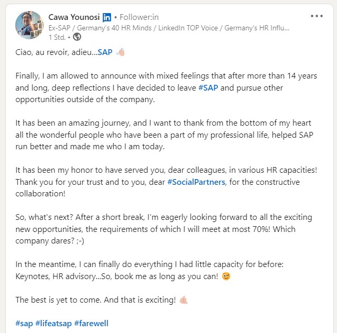Open the Cawa Younosi profile name link
337x333 pixels.
coord(74,17)
